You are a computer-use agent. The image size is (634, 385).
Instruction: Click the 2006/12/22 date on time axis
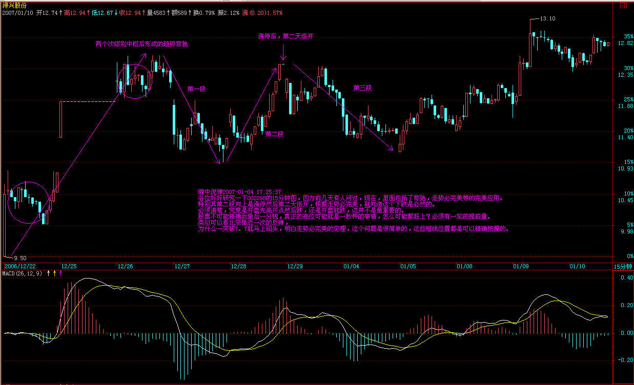[x=21, y=266]
